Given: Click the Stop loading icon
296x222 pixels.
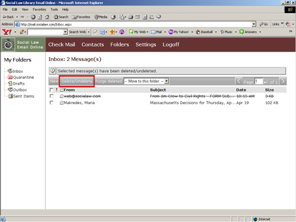Looking at the screenshot, I should click(x=33, y=17).
